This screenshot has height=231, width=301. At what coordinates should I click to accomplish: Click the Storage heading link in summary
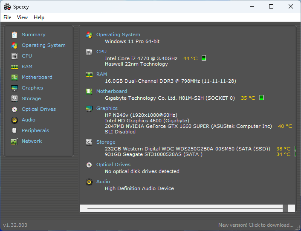[106, 142]
